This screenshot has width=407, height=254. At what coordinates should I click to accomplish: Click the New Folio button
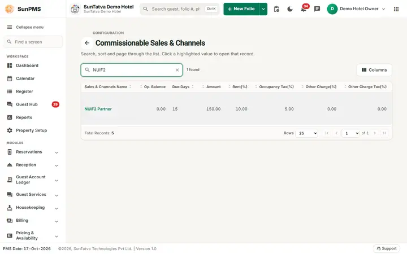click(241, 9)
